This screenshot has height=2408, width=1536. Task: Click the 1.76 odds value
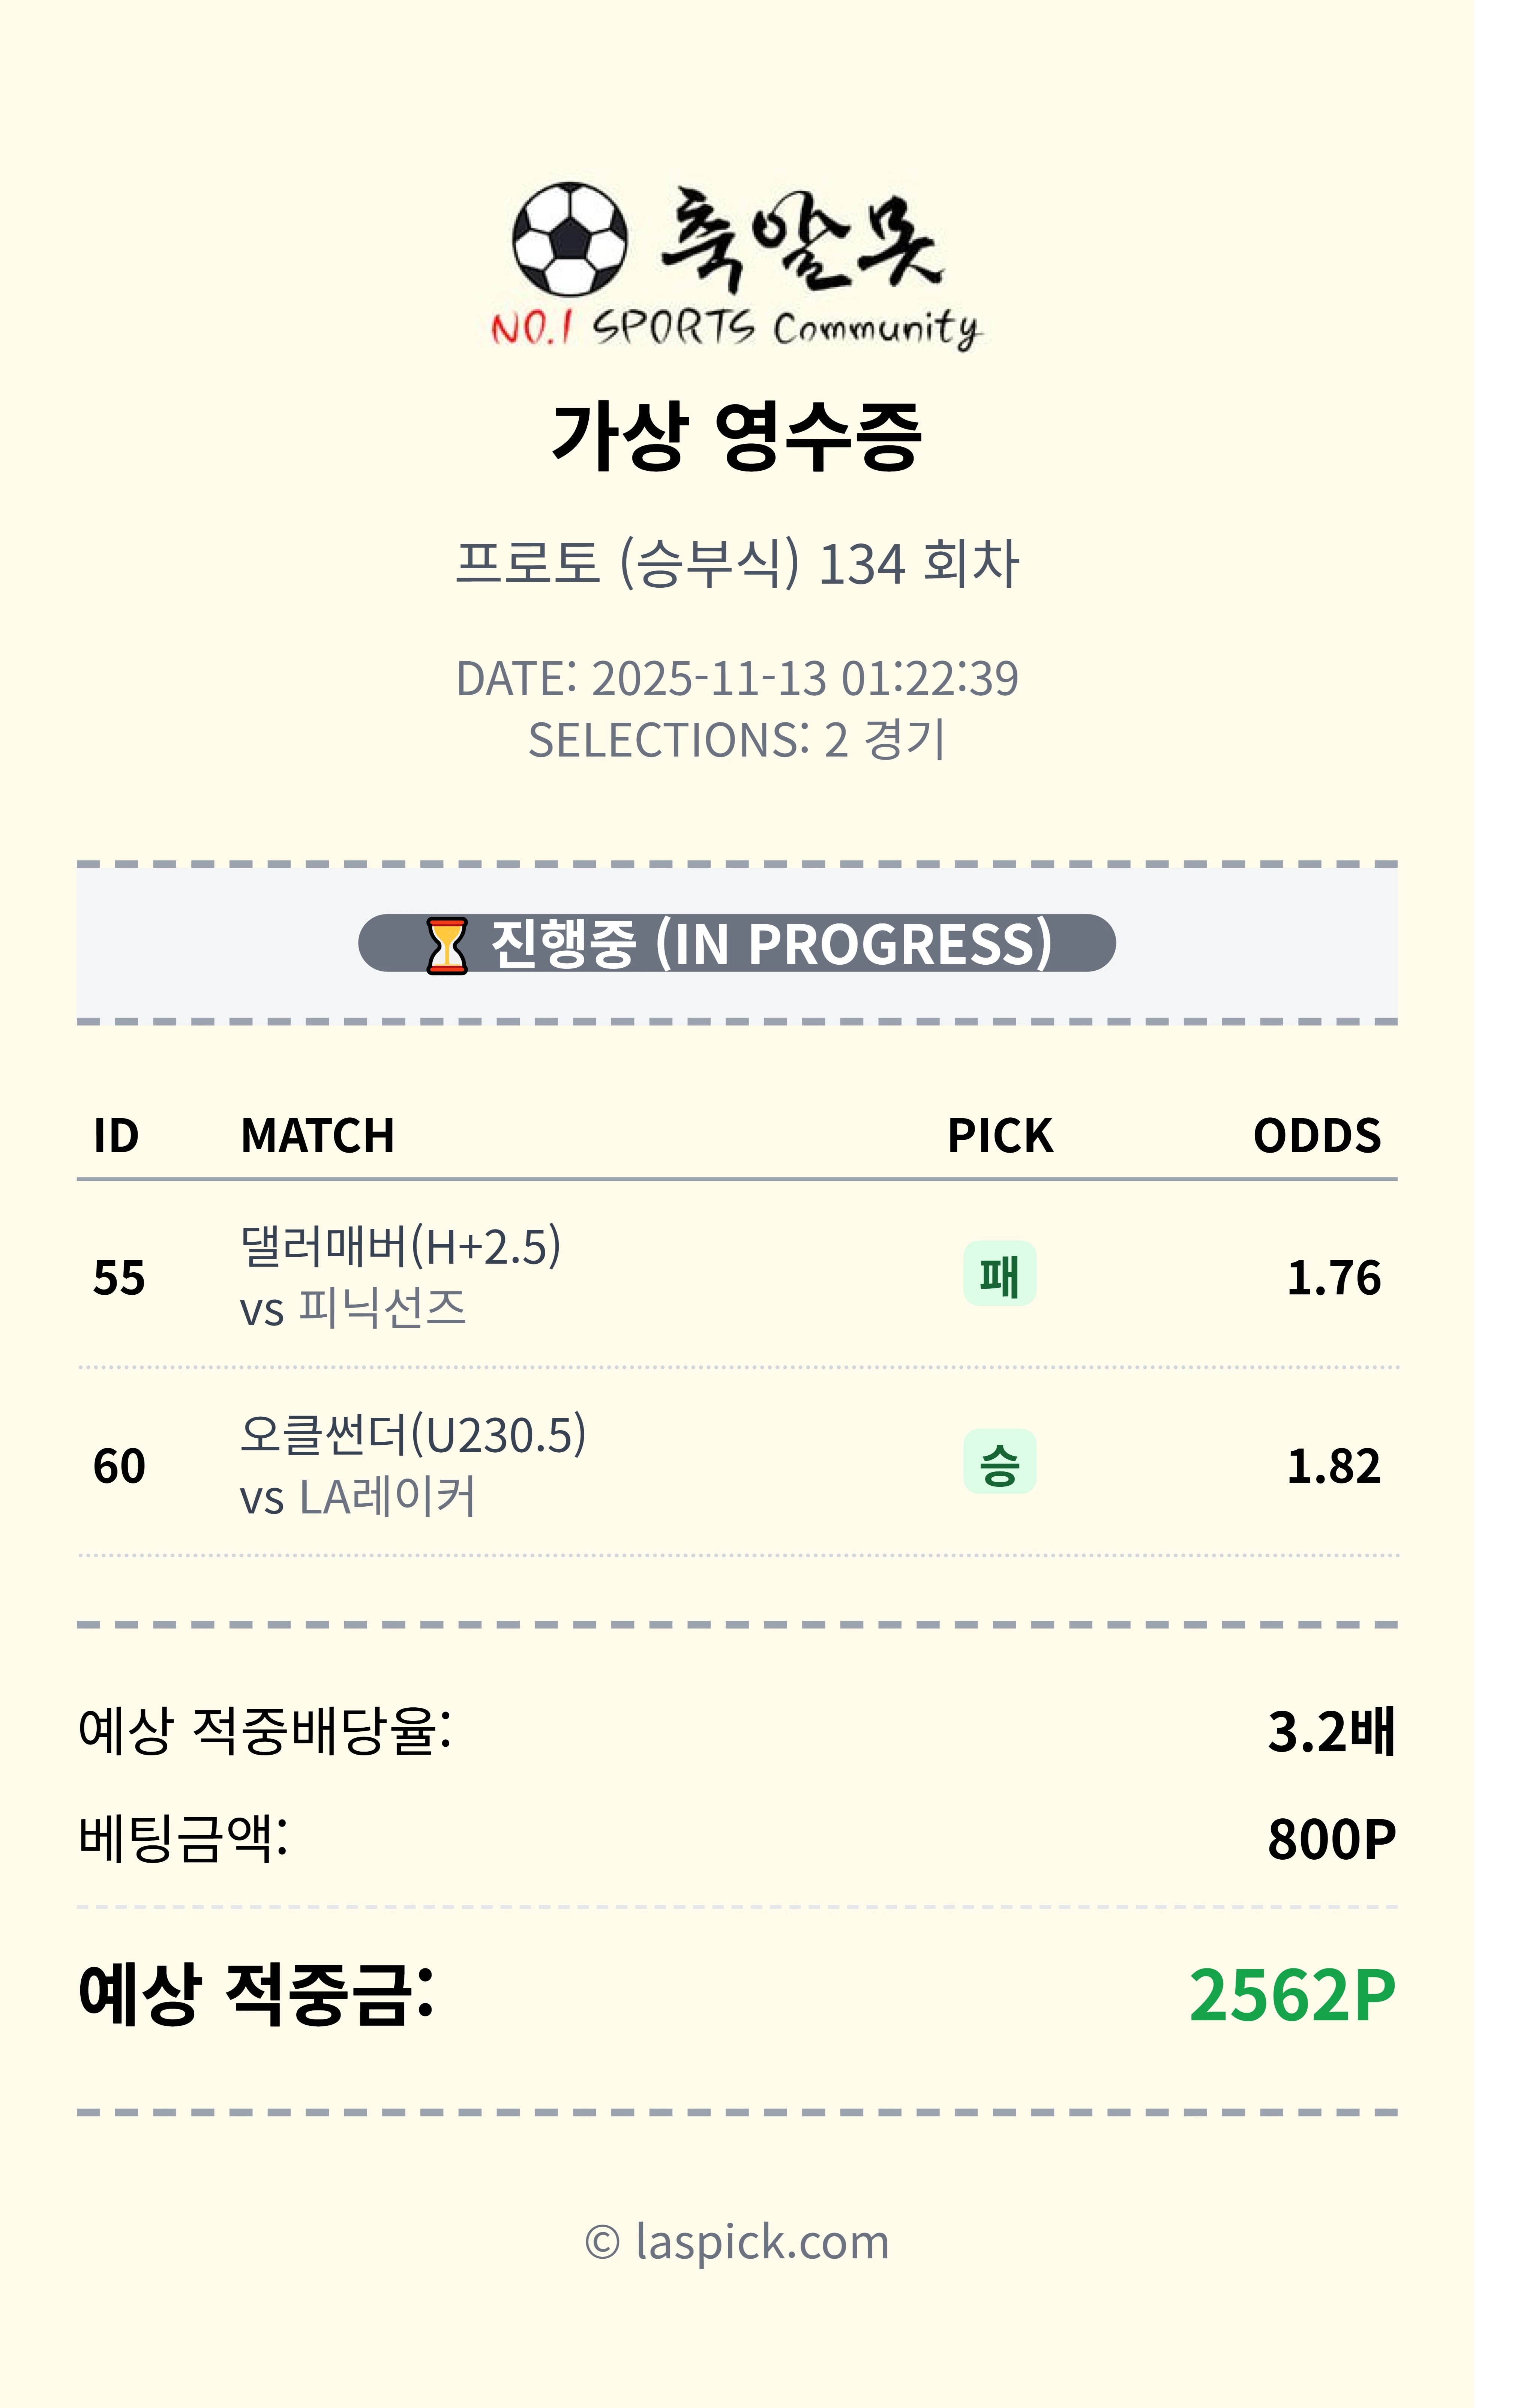pyautogui.click(x=1333, y=1278)
